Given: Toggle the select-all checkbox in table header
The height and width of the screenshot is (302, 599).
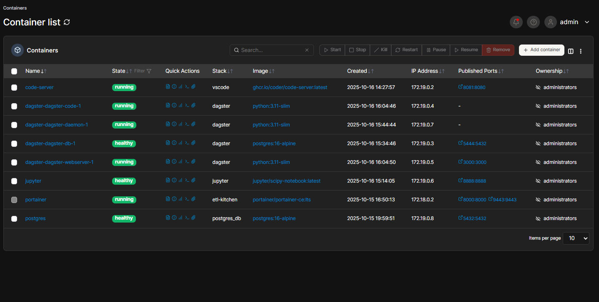Looking at the screenshot, I should (14, 71).
